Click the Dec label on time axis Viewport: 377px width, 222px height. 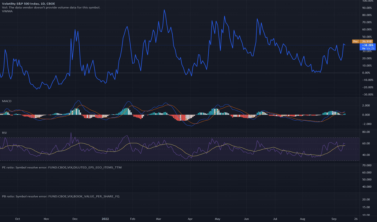point(75,219)
